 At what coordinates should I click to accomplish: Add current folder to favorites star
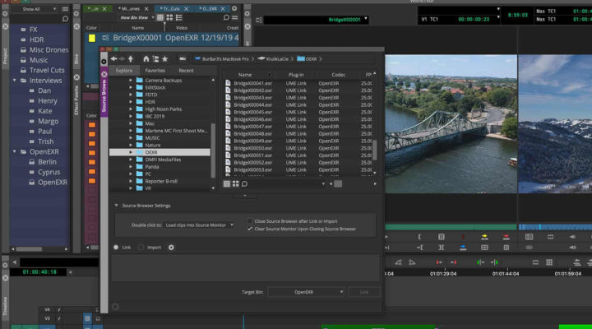(x=164, y=59)
